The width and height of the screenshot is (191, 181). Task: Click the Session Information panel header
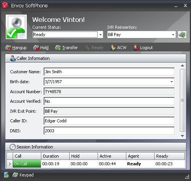pos(96,147)
